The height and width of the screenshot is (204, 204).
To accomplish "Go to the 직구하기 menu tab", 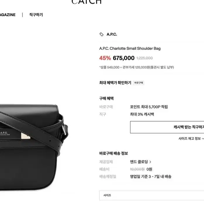I will click(36, 15).
